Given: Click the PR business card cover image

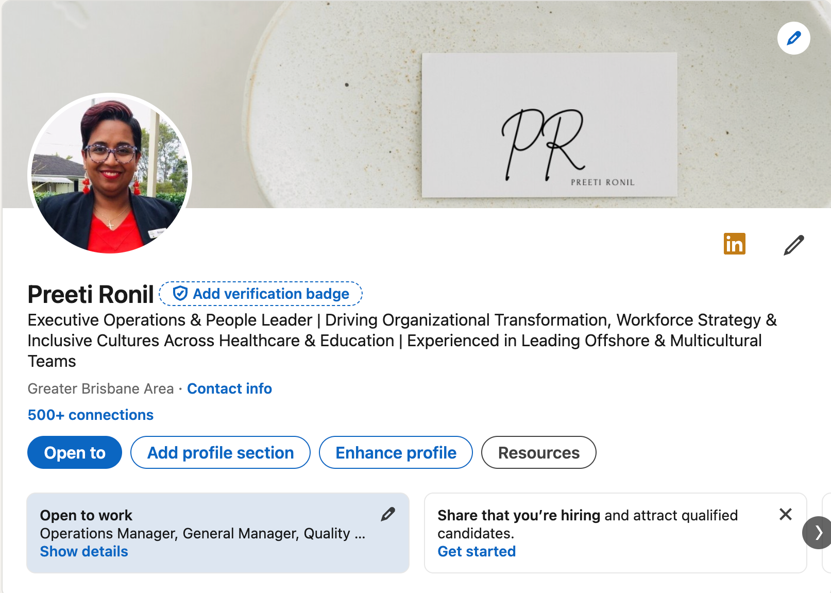Looking at the screenshot, I should [549, 125].
